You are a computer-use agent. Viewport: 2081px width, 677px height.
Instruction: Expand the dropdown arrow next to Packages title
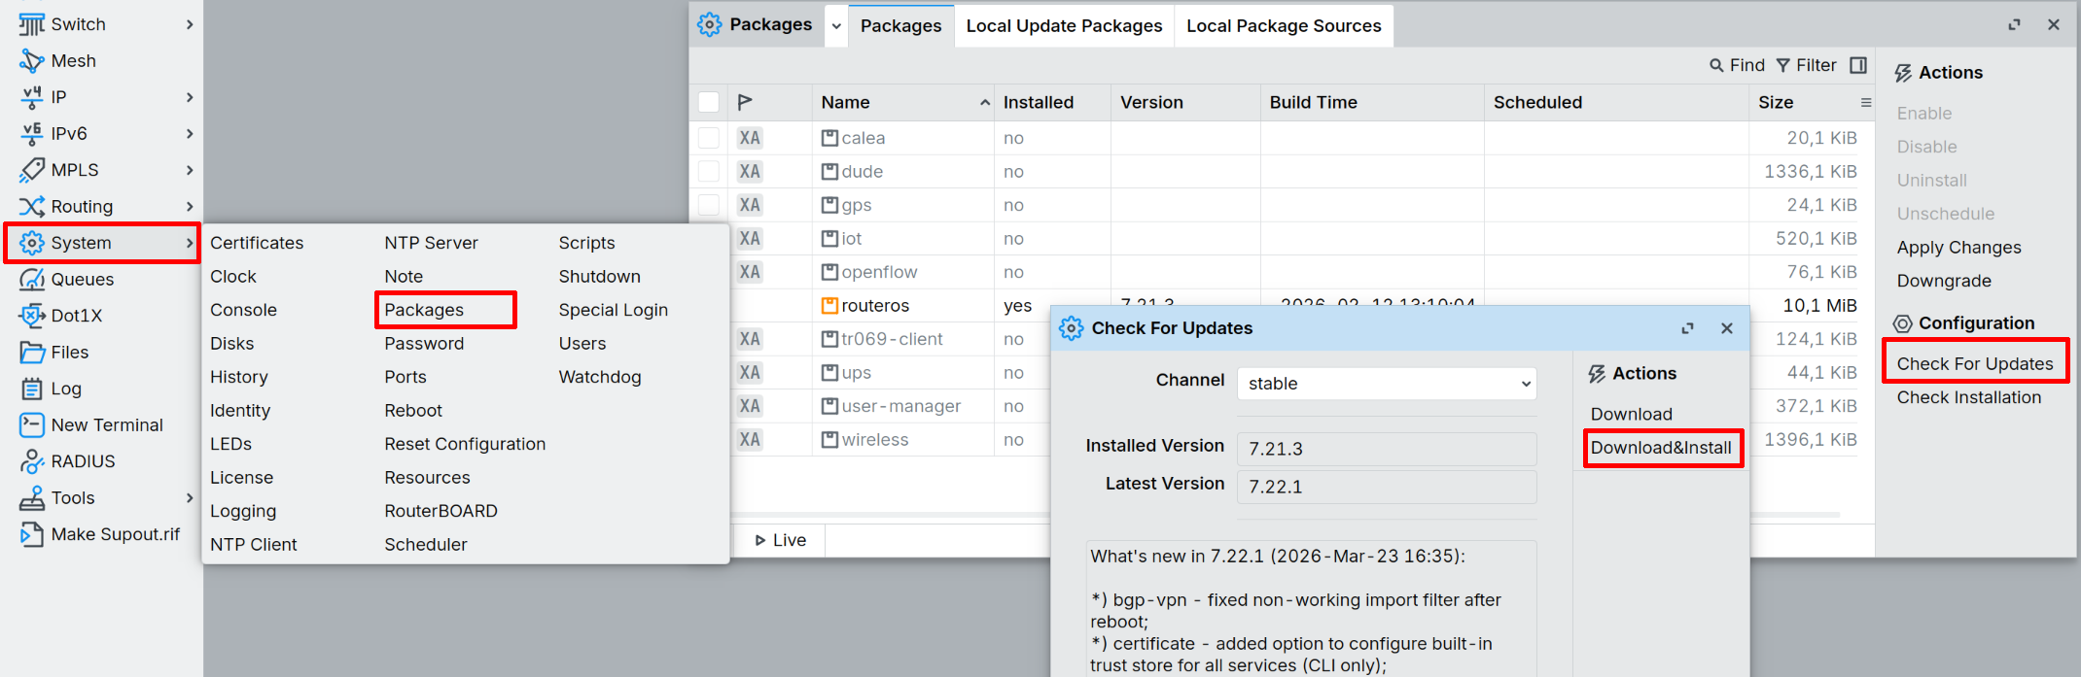click(x=836, y=26)
